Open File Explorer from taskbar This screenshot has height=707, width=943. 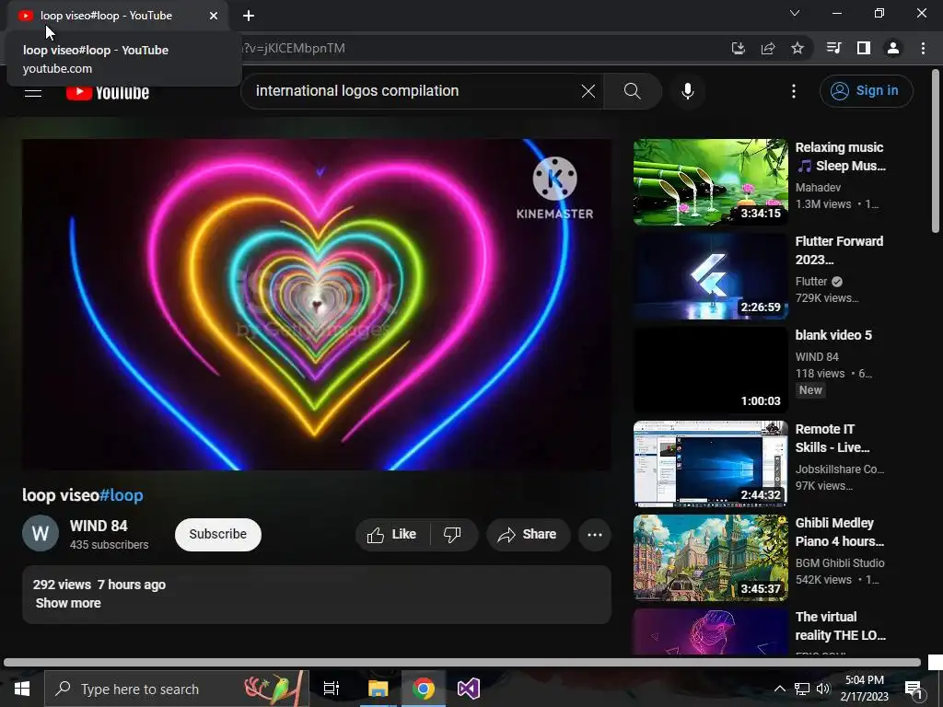click(378, 689)
